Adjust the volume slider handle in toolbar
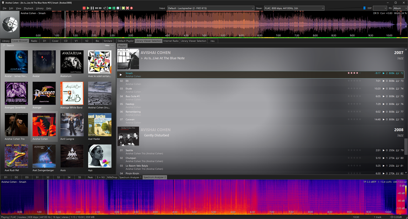Screen dimensions: 408x219 pyautogui.click(x=364, y=8)
